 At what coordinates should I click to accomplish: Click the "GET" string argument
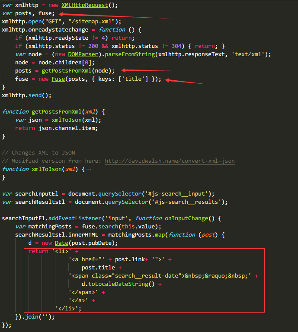point(53,22)
